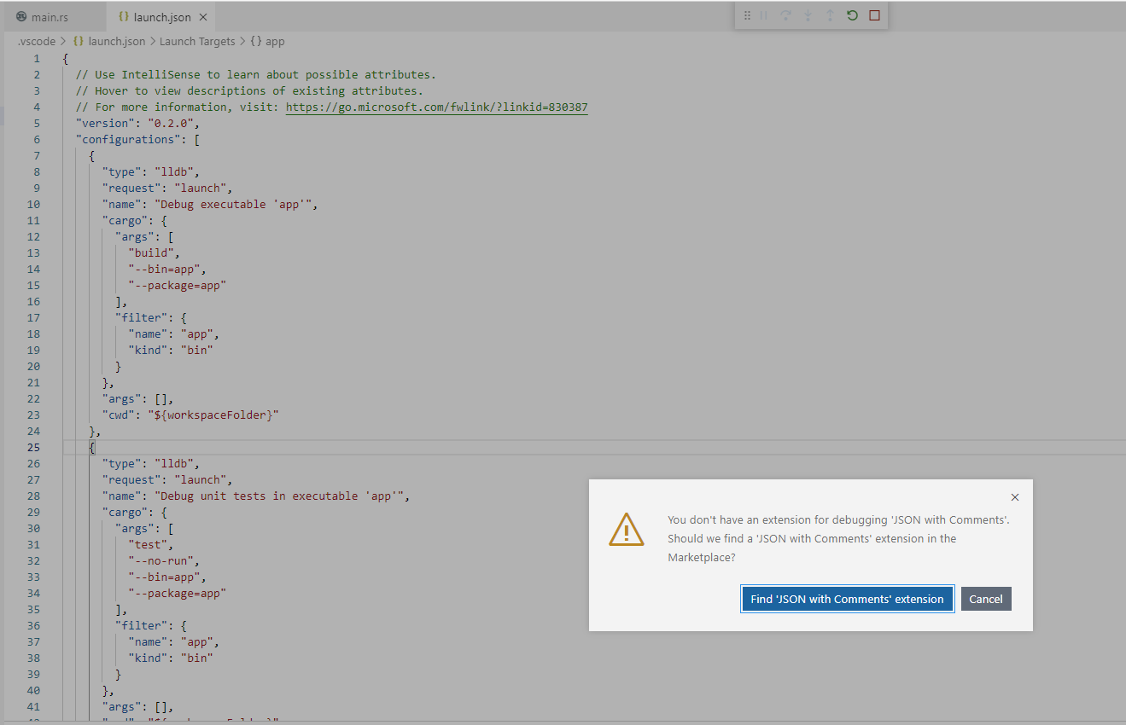
Task: Click the Pause icon in debug toolbar
Action: coord(764,14)
